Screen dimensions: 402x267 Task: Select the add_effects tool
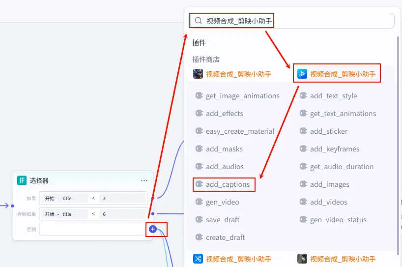tap(219, 114)
